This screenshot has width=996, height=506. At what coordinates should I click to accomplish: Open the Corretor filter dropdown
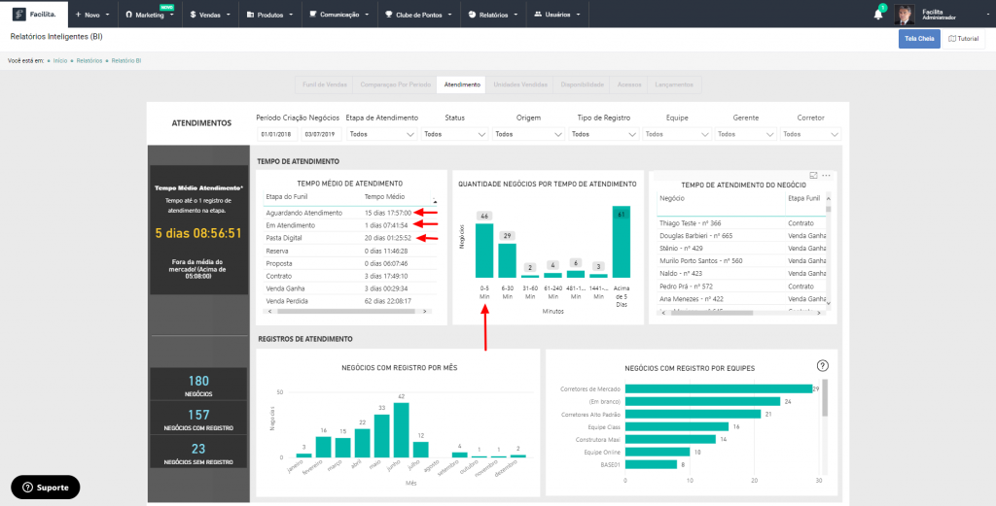pyautogui.click(x=810, y=135)
